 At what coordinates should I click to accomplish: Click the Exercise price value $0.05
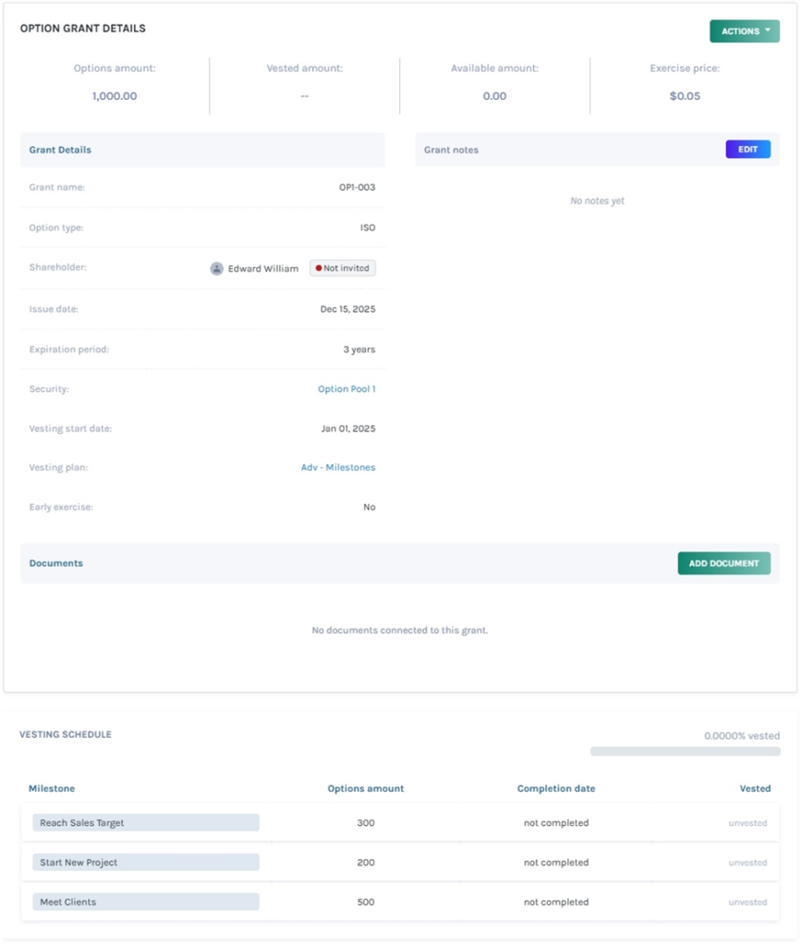tap(684, 95)
